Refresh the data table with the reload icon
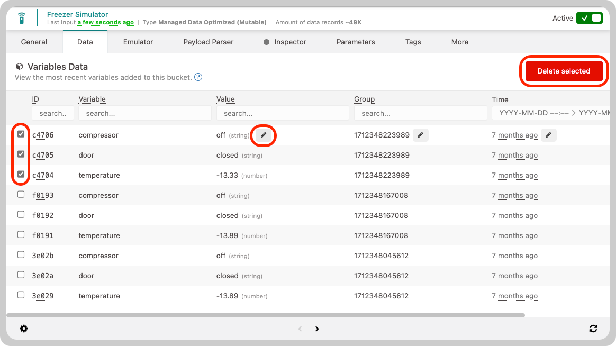Image resolution: width=616 pixels, height=346 pixels. click(593, 329)
